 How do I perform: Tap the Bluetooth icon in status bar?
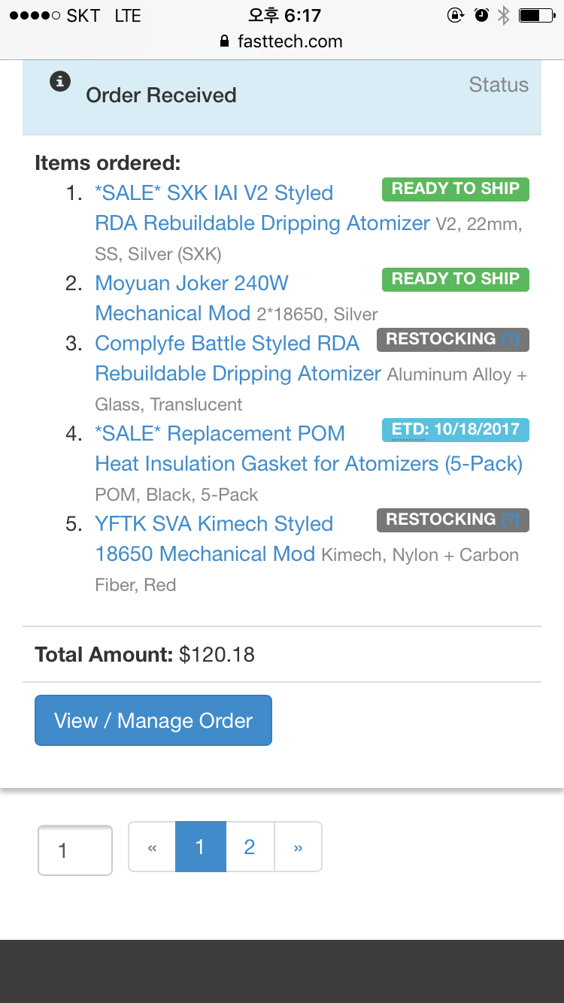[x=504, y=15]
